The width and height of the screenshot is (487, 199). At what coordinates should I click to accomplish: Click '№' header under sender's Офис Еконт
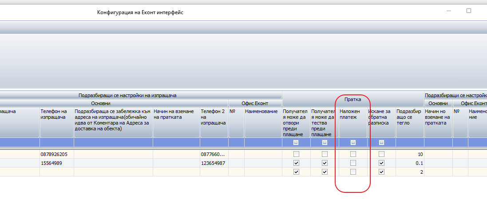[x=236, y=122]
